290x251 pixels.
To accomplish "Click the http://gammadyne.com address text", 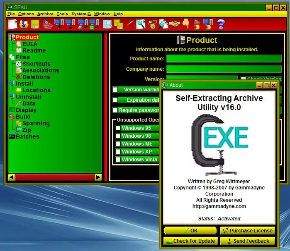I will coord(219,206).
